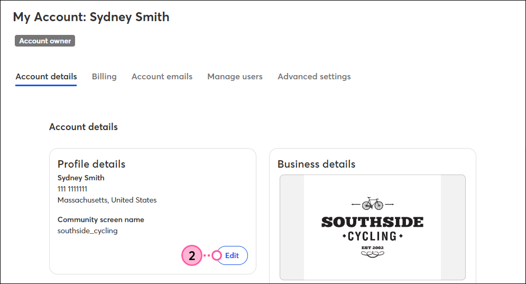The width and height of the screenshot is (526, 284).
Task: Click the EST 2002 flourish emblem
Action: (x=372, y=252)
